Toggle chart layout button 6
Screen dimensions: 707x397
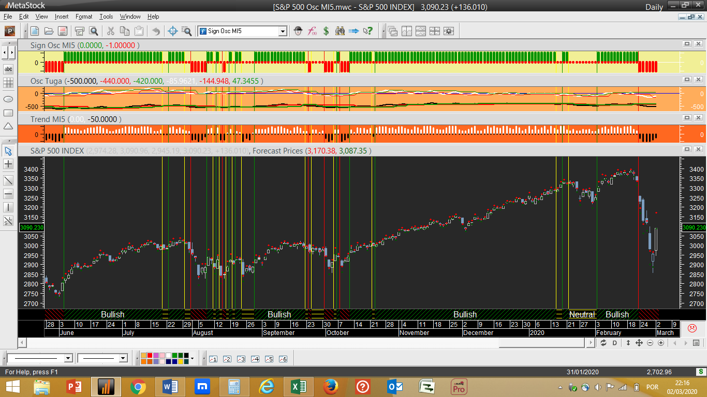coord(283,359)
